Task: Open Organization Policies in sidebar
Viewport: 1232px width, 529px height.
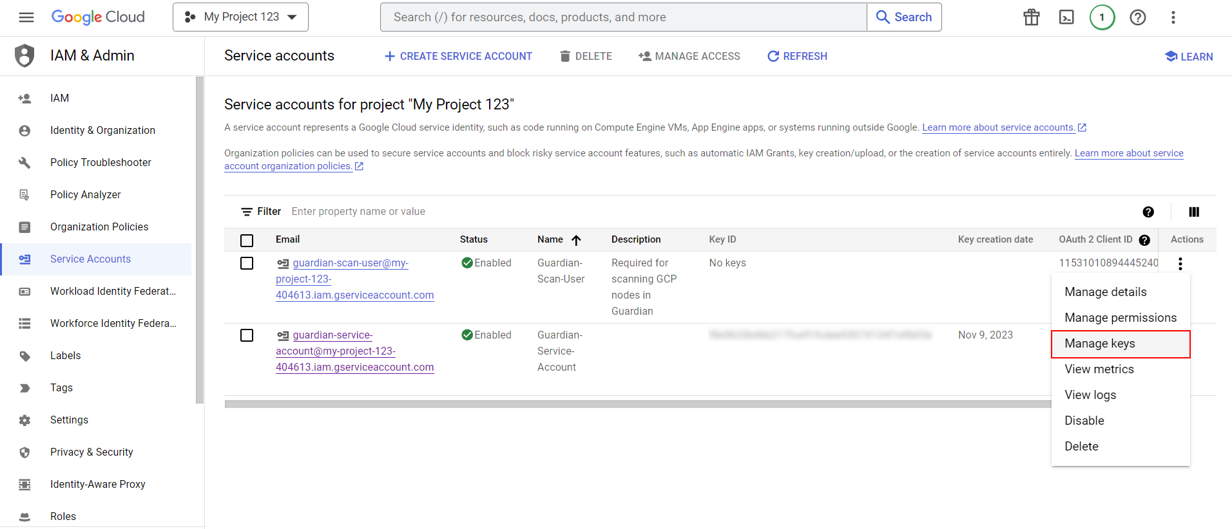Action: [x=97, y=227]
